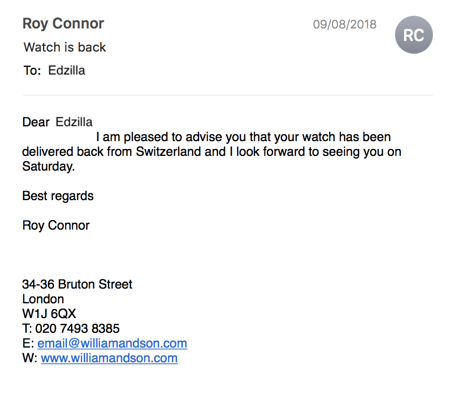Click the recipient Edzilla in To field
Viewport: 454px width, 396px height.
[x=66, y=71]
